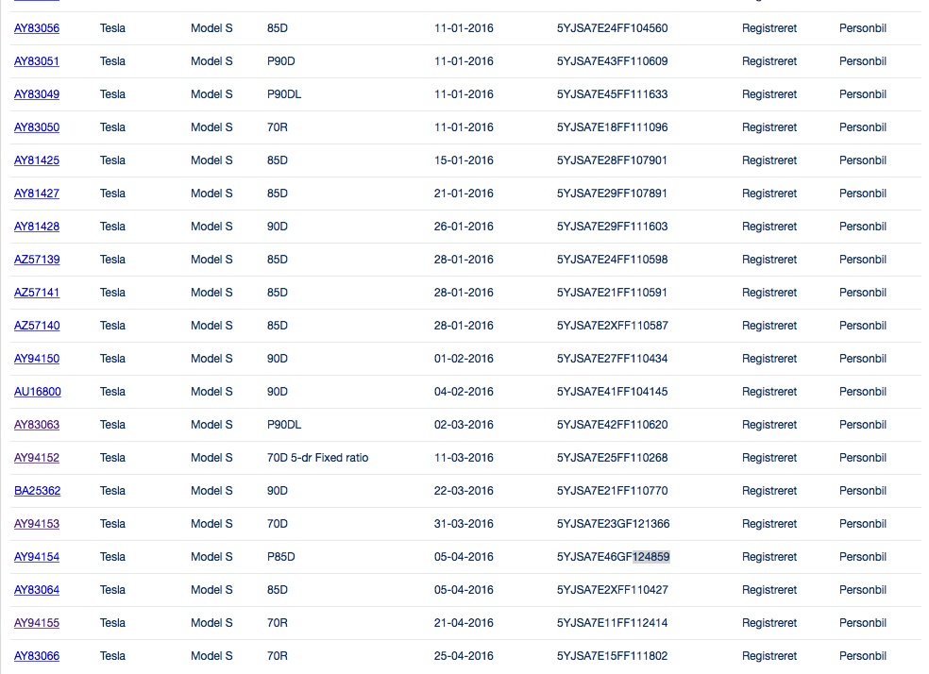929x674 pixels.
Task: Click license plate link AY83049
Action: [x=37, y=94]
